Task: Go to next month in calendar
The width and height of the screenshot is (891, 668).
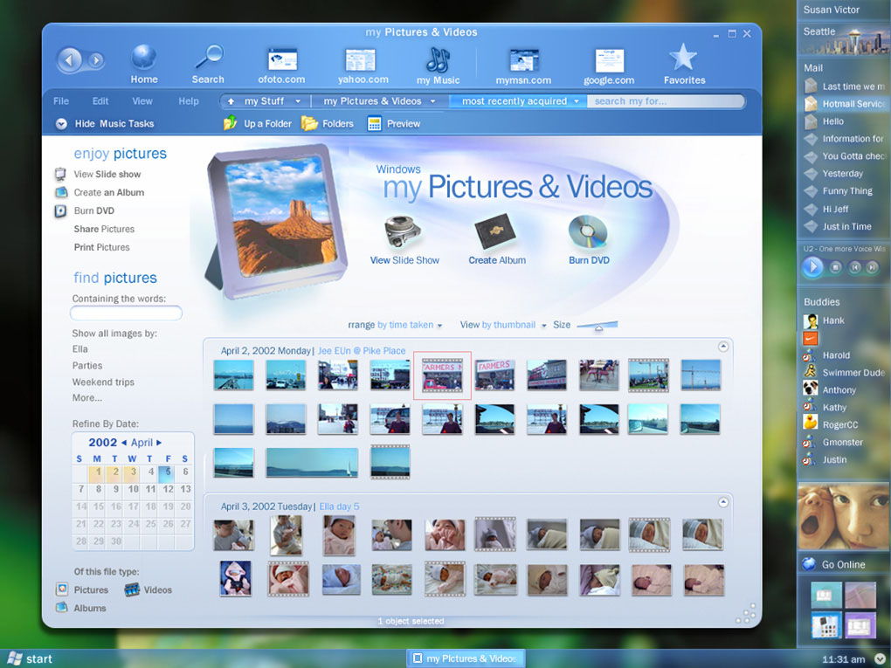Action: click(x=159, y=443)
